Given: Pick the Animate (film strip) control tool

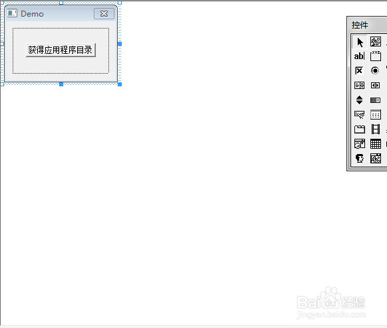Looking at the screenshot, I should (x=376, y=129).
